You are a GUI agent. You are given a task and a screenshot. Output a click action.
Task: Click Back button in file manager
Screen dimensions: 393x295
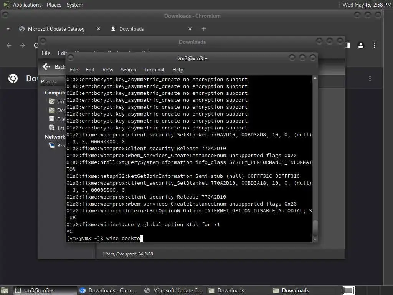pos(54,67)
